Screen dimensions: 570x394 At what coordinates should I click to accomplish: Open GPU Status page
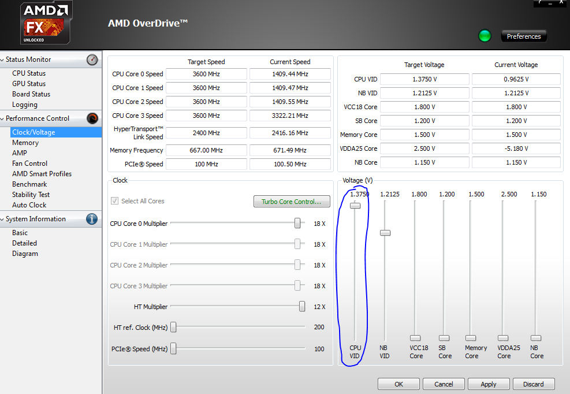coord(29,84)
